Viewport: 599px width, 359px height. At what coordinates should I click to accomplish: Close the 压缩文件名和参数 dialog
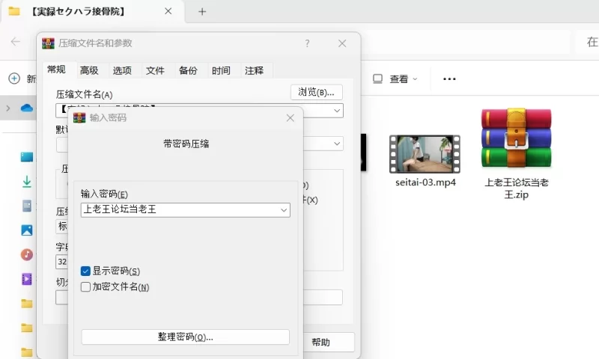342,43
